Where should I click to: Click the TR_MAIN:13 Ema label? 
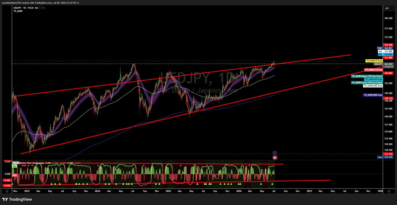click(373, 70)
